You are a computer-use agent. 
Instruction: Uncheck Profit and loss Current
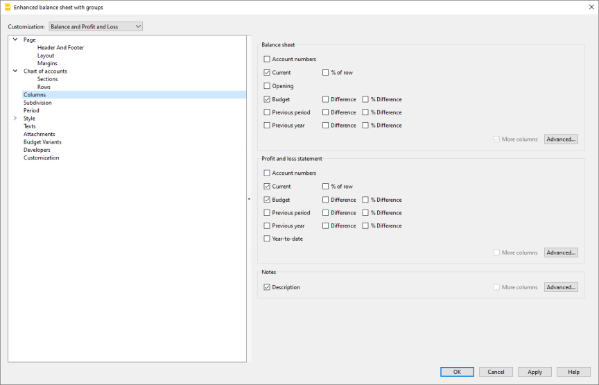click(267, 186)
